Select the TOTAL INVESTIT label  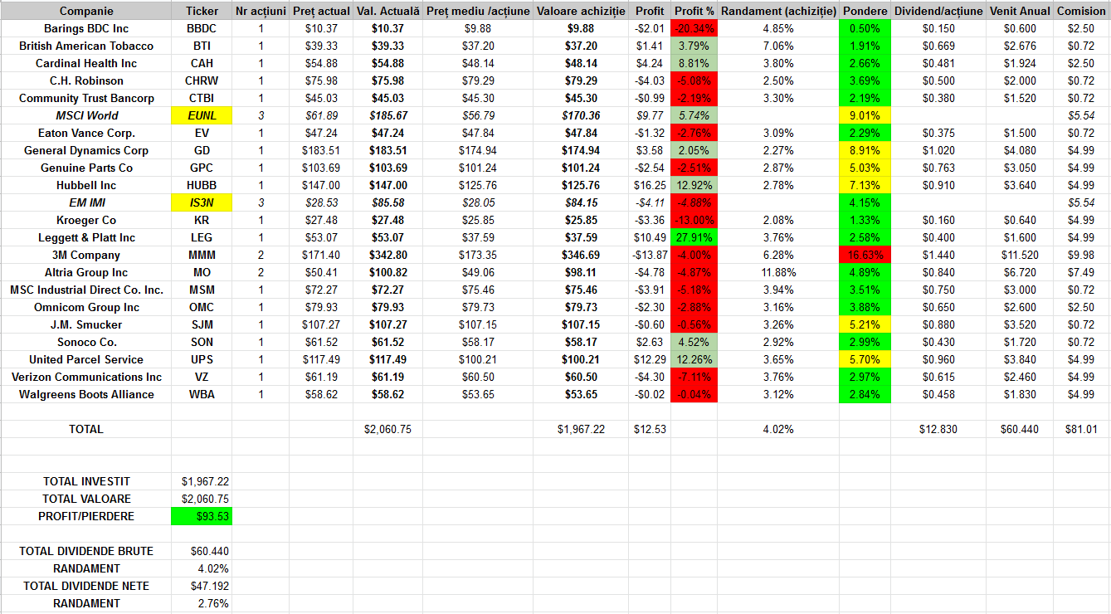point(86,481)
